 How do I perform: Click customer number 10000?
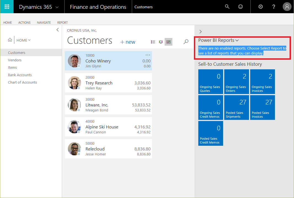pyautogui.click(x=90, y=56)
